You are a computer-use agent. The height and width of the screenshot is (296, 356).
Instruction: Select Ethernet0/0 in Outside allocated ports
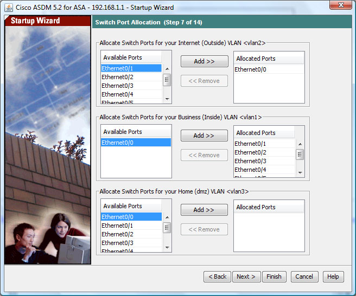pos(269,69)
